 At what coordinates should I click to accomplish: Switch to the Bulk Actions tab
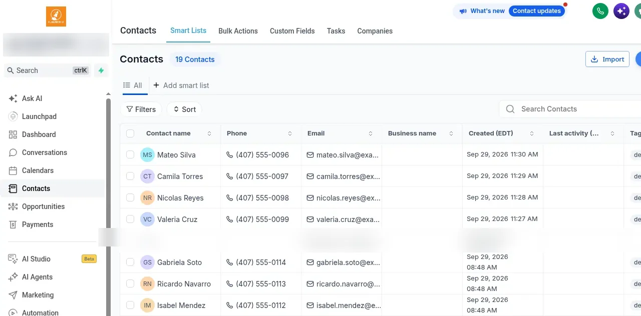238,31
